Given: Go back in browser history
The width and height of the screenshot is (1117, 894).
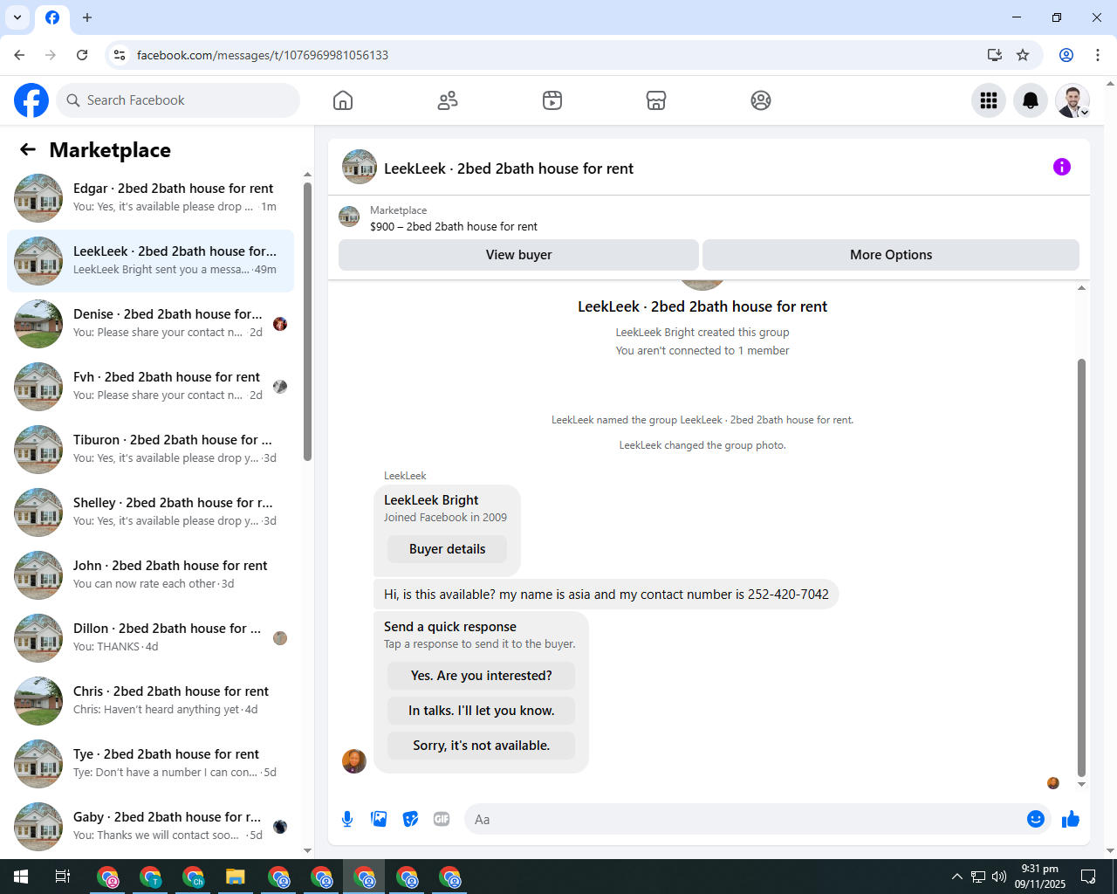Looking at the screenshot, I should coord(19,55).
